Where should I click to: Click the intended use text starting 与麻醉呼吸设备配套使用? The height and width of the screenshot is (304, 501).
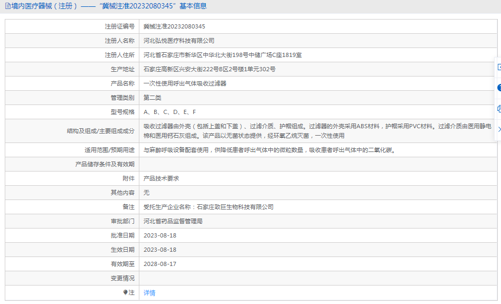click(x=269, y=150)
